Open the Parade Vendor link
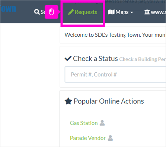This screenshot has width=166, height=147. pos(88,138)
